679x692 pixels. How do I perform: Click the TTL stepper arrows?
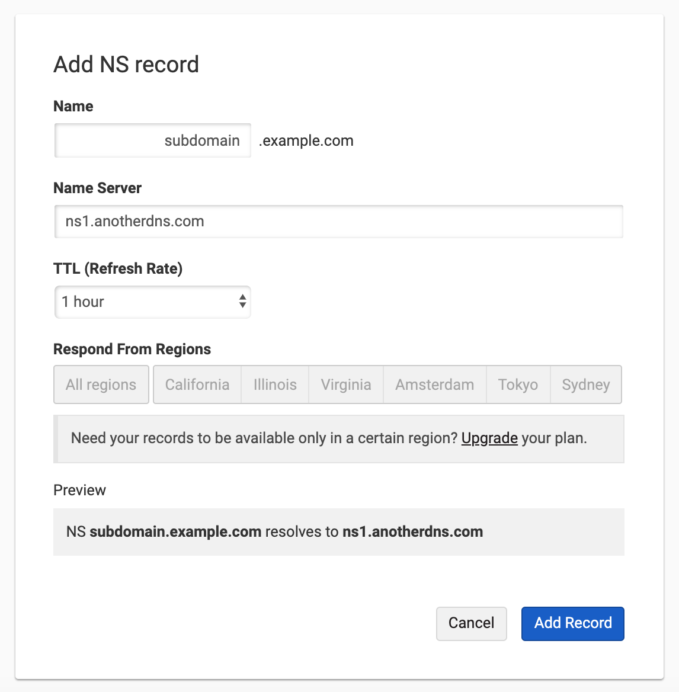242,302
